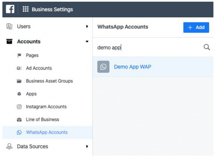Click the Instagram Accounts camera icon

coord(19,107)
